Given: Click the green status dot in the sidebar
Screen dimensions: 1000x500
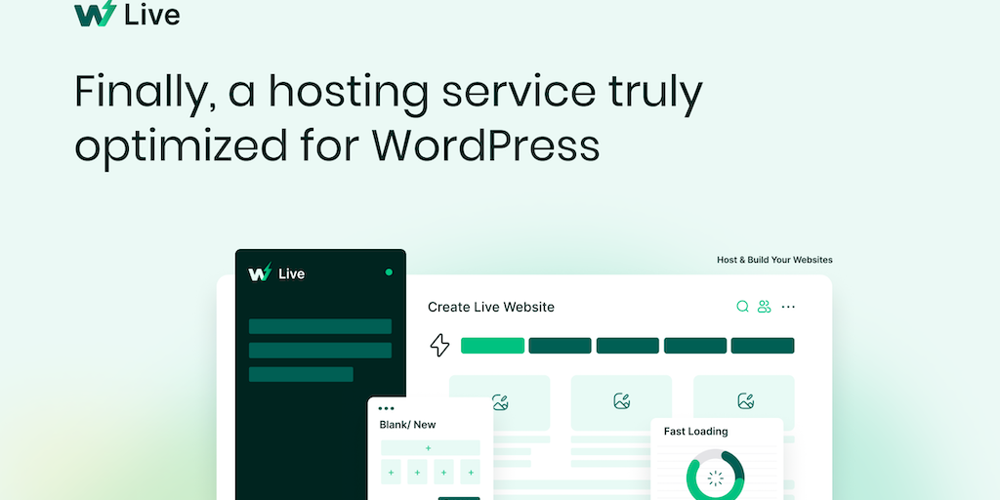Looking at the screenshot, I should (389, 272).
